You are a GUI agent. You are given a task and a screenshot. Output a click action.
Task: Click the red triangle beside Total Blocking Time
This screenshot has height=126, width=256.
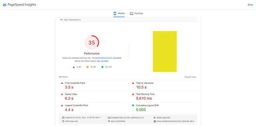click(133, 94)
